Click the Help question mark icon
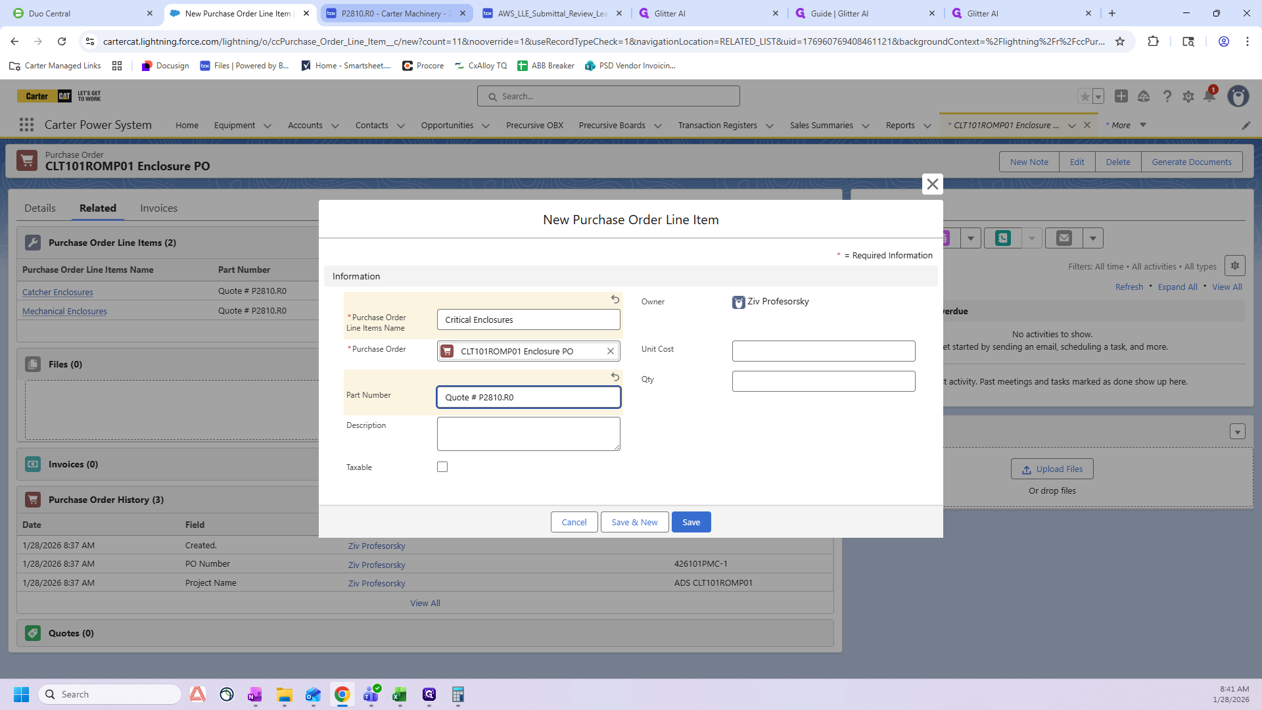This screenshot has width=1262, height=710. click(1167, 97)
